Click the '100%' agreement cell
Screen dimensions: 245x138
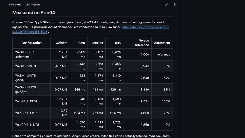click(162, 101)
